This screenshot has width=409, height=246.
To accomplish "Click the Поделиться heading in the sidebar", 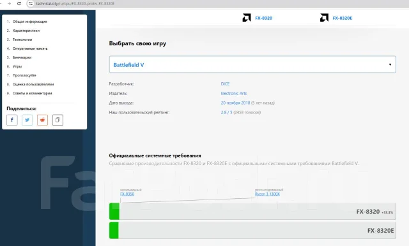I will pyautogui.click(x=21, y=109).
